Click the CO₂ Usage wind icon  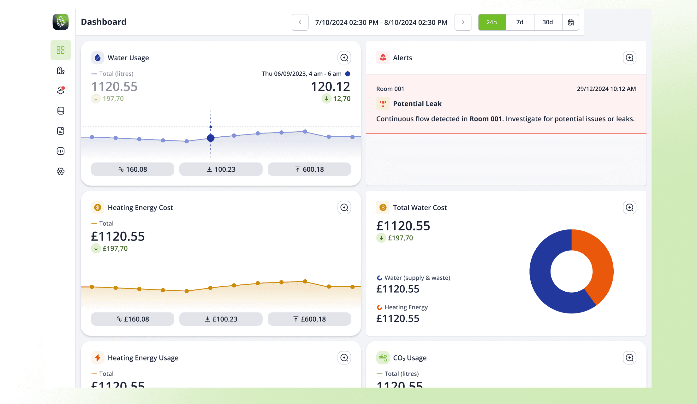click(383, 358)
